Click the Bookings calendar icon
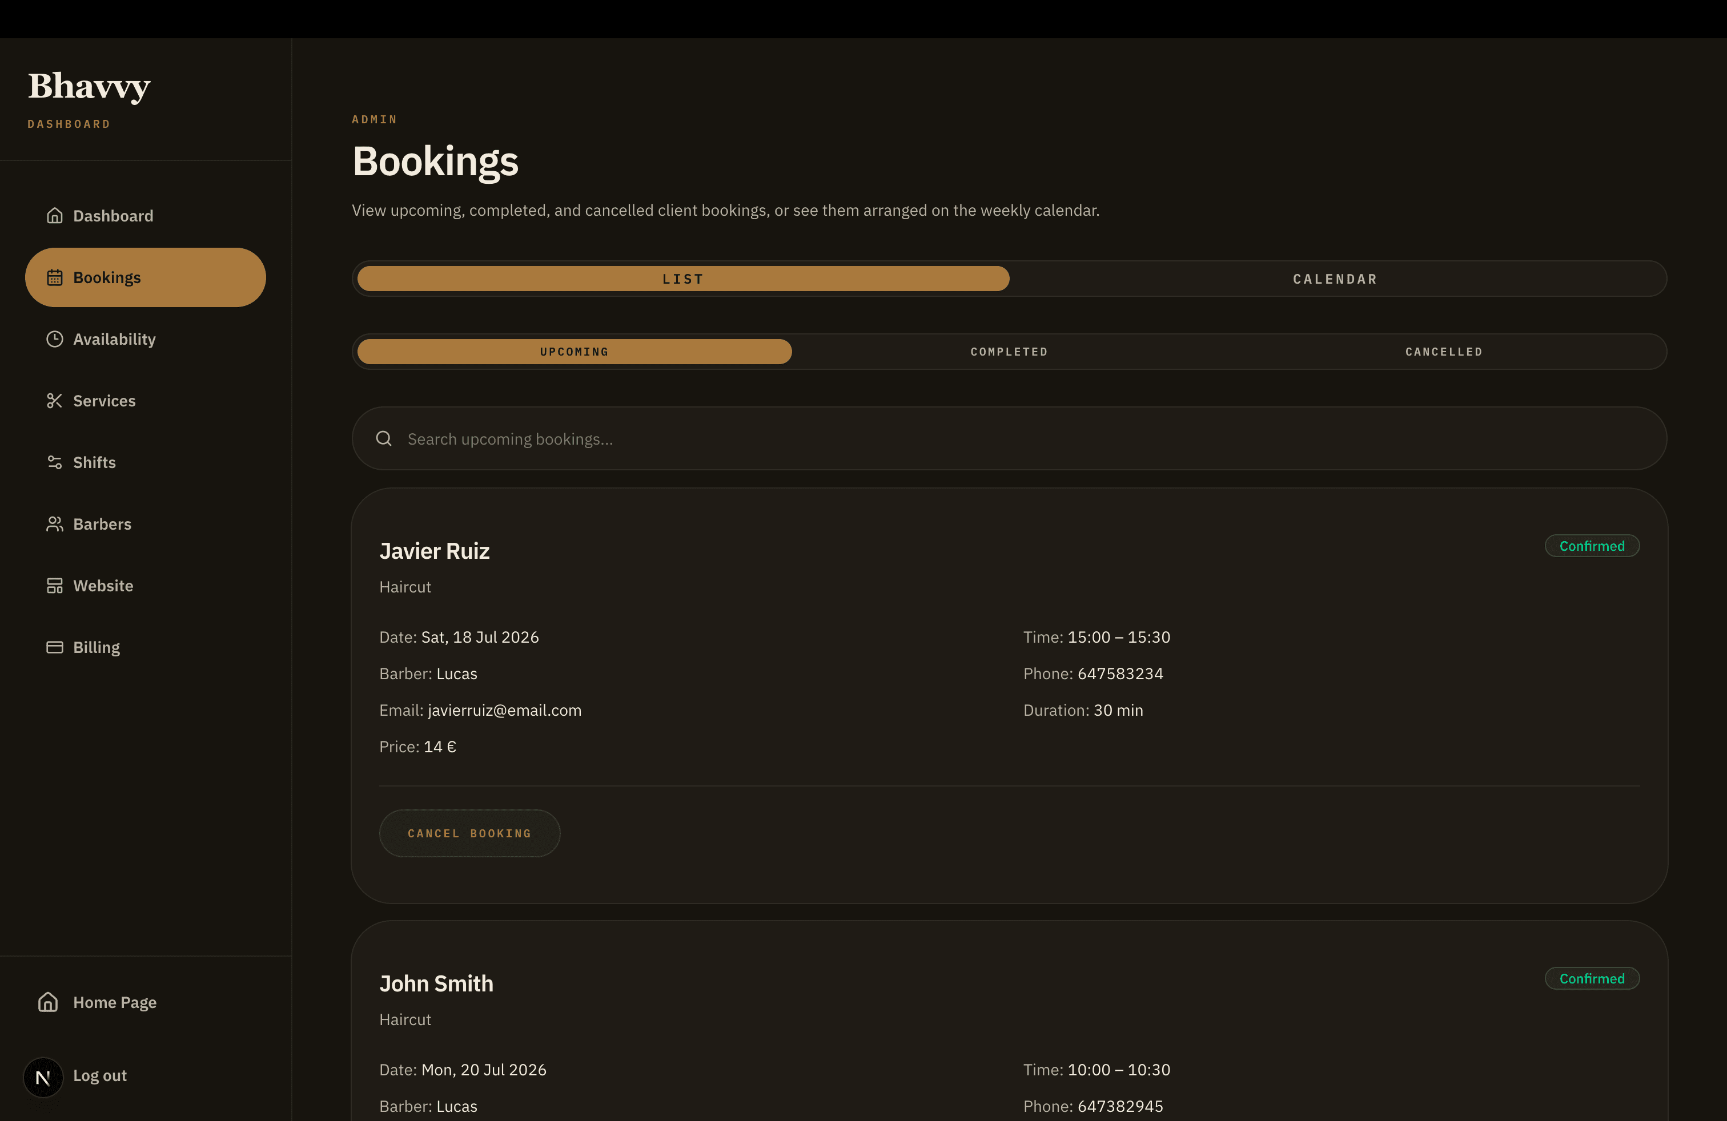Screen dimensions: 1727x1121 pos(54,278)
